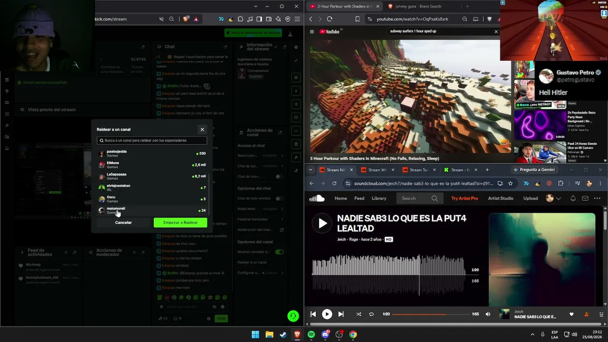The image size is (608, 342).
Task: Open the green Kick support headset button
Action: [x=293, y=316]
